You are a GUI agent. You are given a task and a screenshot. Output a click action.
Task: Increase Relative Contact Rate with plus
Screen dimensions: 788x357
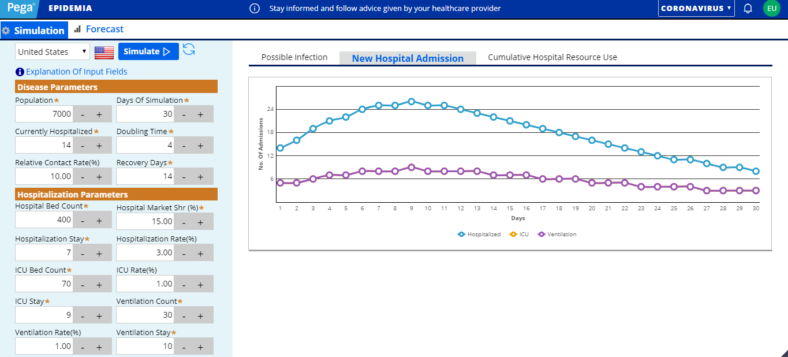coord(99,177)
